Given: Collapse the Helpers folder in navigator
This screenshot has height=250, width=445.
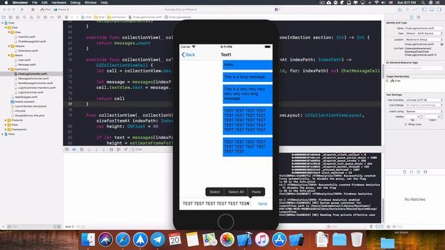Looking at the screenshot, I should [x=9, y=46].
